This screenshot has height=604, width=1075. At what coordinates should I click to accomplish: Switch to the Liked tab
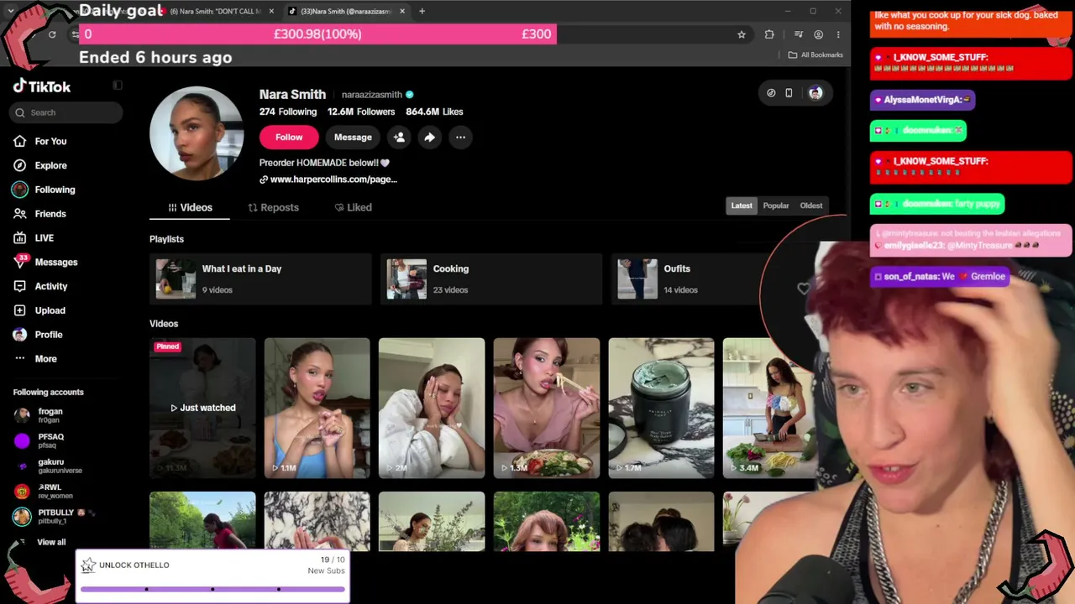[x=353, y=207]
